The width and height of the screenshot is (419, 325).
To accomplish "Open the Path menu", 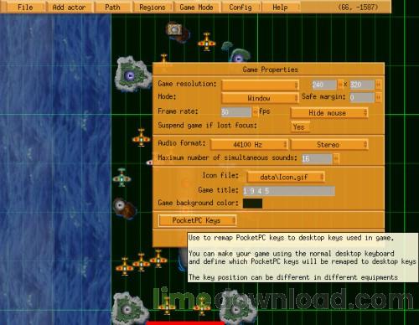I will point(112,7).
